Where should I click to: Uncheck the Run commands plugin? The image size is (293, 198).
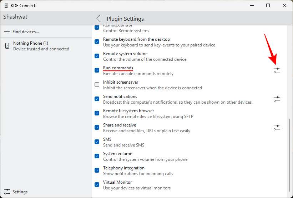coord(97,70)
